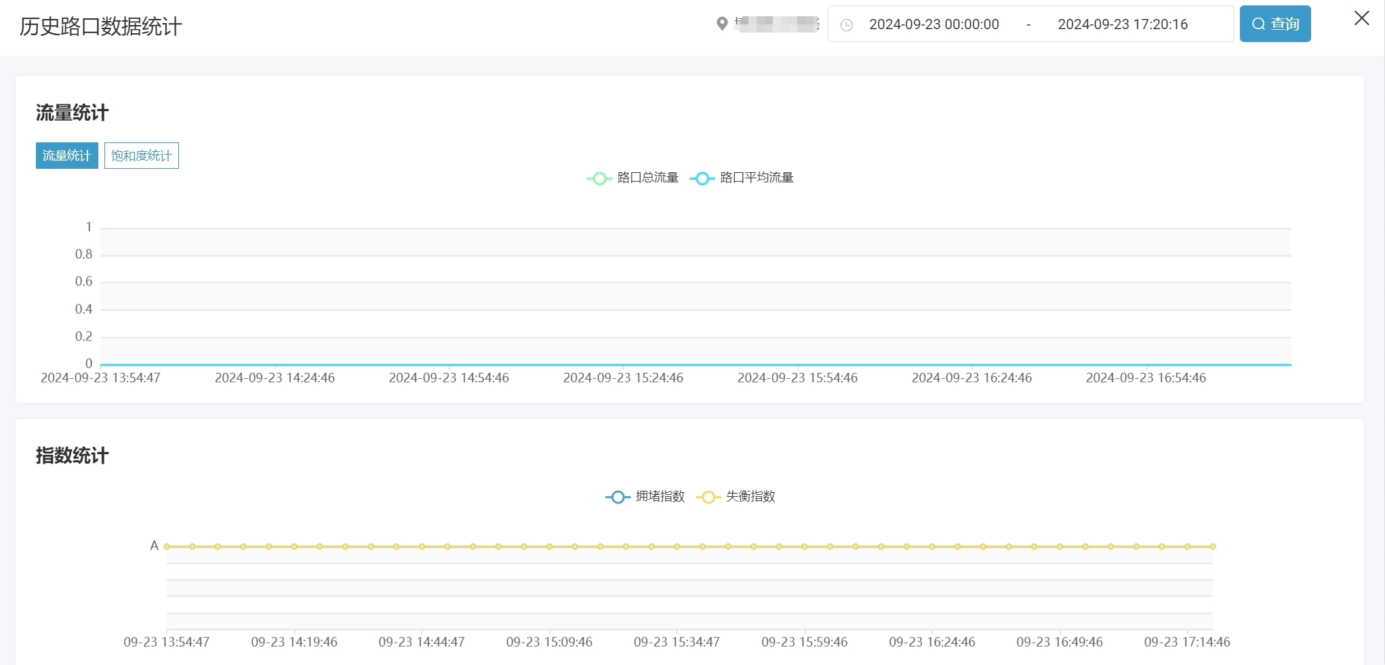Click the clock icon in date range picker
1385x665 pixels.
(x=846, y=25)
